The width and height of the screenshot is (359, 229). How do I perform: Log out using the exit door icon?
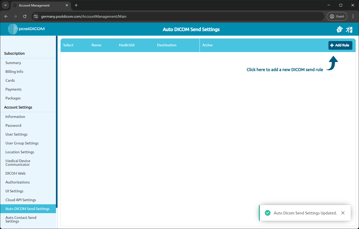349,29
